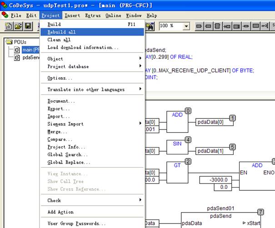
Task: Click the POUs folder icon in tree
Action: point(9,42)
